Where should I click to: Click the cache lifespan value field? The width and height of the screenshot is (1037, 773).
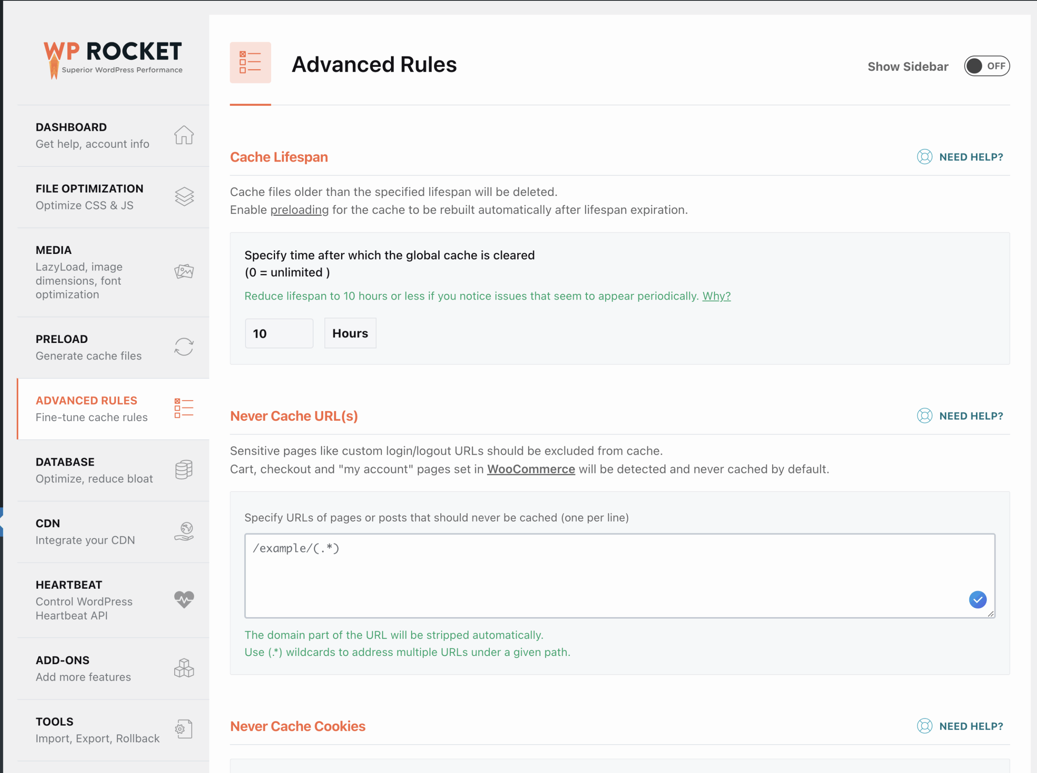[279, 333]
